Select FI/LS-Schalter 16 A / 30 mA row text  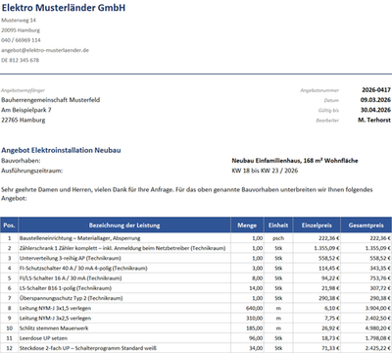click(71, 278)
